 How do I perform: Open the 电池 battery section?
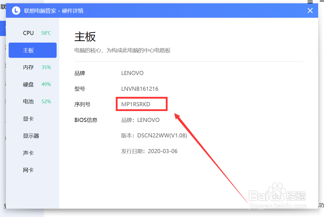pos(33,101)
